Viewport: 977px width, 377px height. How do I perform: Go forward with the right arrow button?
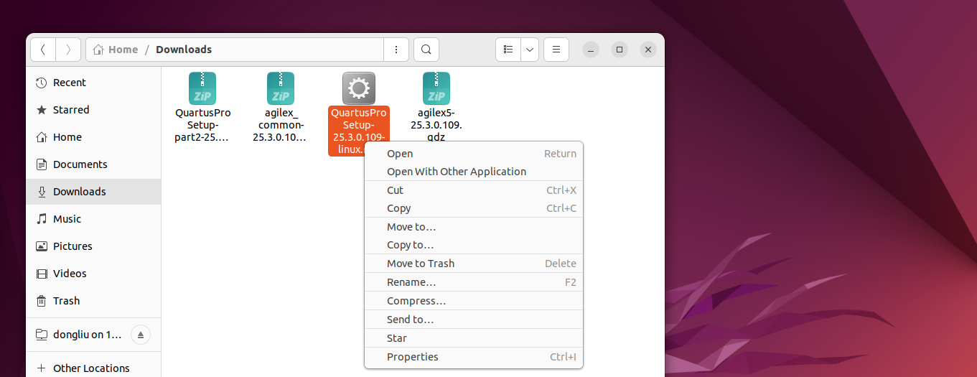coord(68,50)
